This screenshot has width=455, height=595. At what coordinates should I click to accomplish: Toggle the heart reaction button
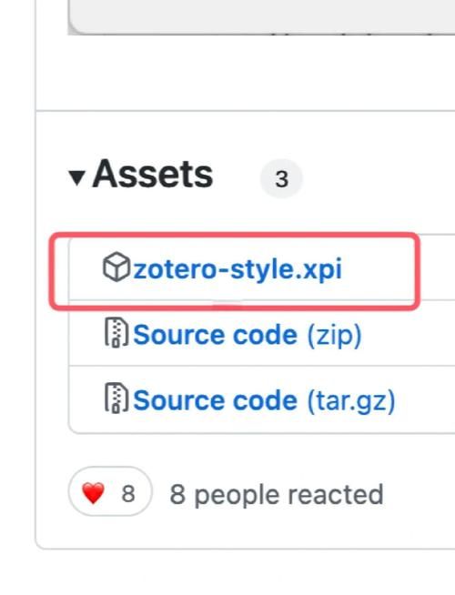point(110,491)
